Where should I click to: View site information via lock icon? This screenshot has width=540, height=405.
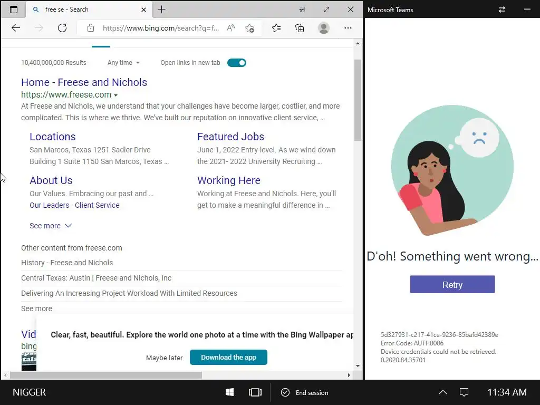pyautogui.click(x=91, y=28)
